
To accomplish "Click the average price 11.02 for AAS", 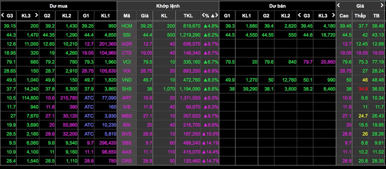I will 378,152.
